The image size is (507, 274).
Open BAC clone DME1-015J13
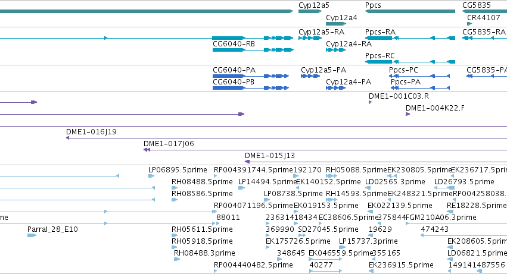(x=270, y=156)
